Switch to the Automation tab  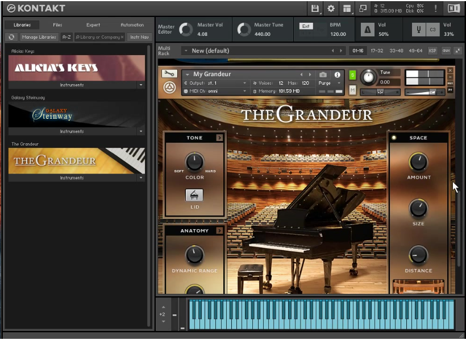[132, 25]
